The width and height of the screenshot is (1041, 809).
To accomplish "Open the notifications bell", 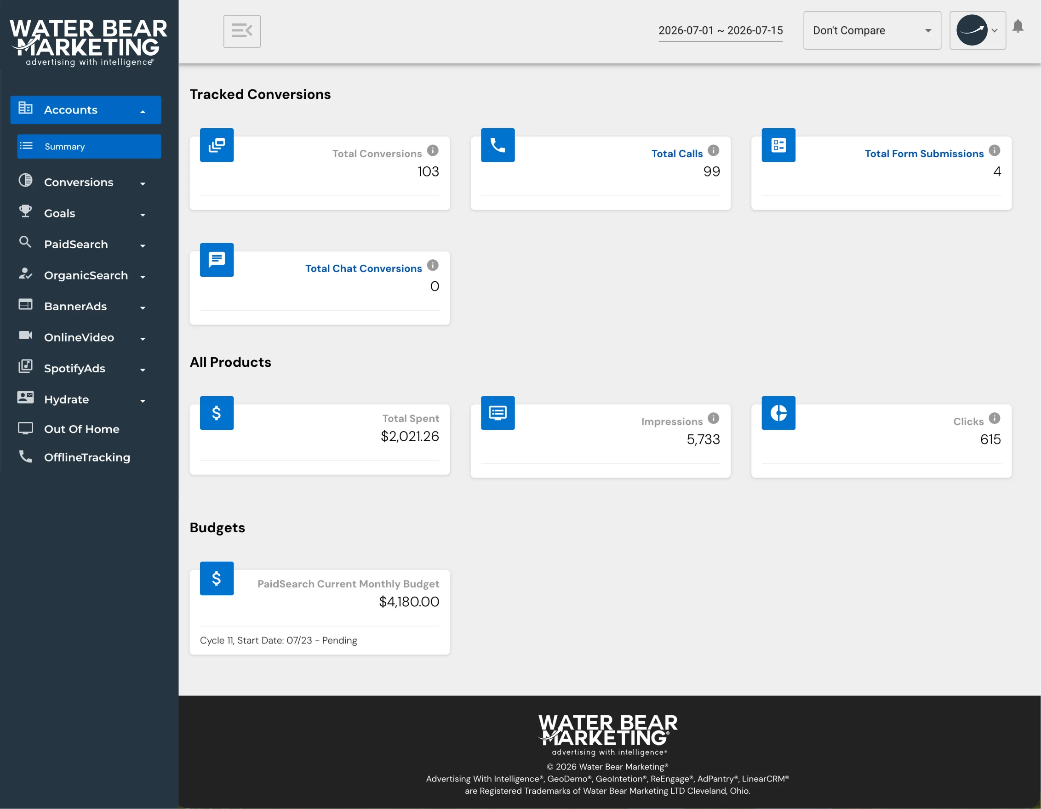I will [1018, 27].
